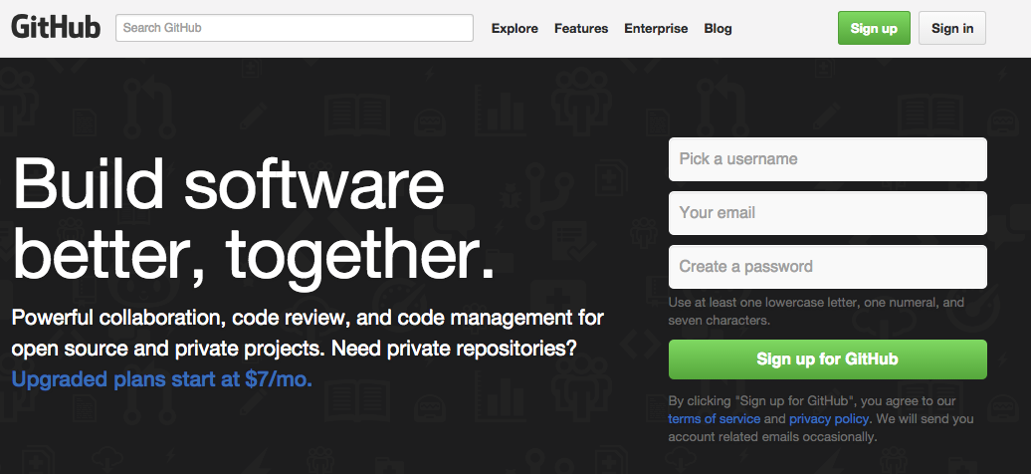Select the Create a password field

click(x=828, y=267)
